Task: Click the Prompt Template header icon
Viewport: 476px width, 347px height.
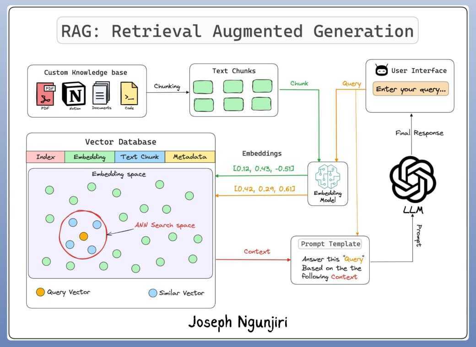Action: coord(330,244)
